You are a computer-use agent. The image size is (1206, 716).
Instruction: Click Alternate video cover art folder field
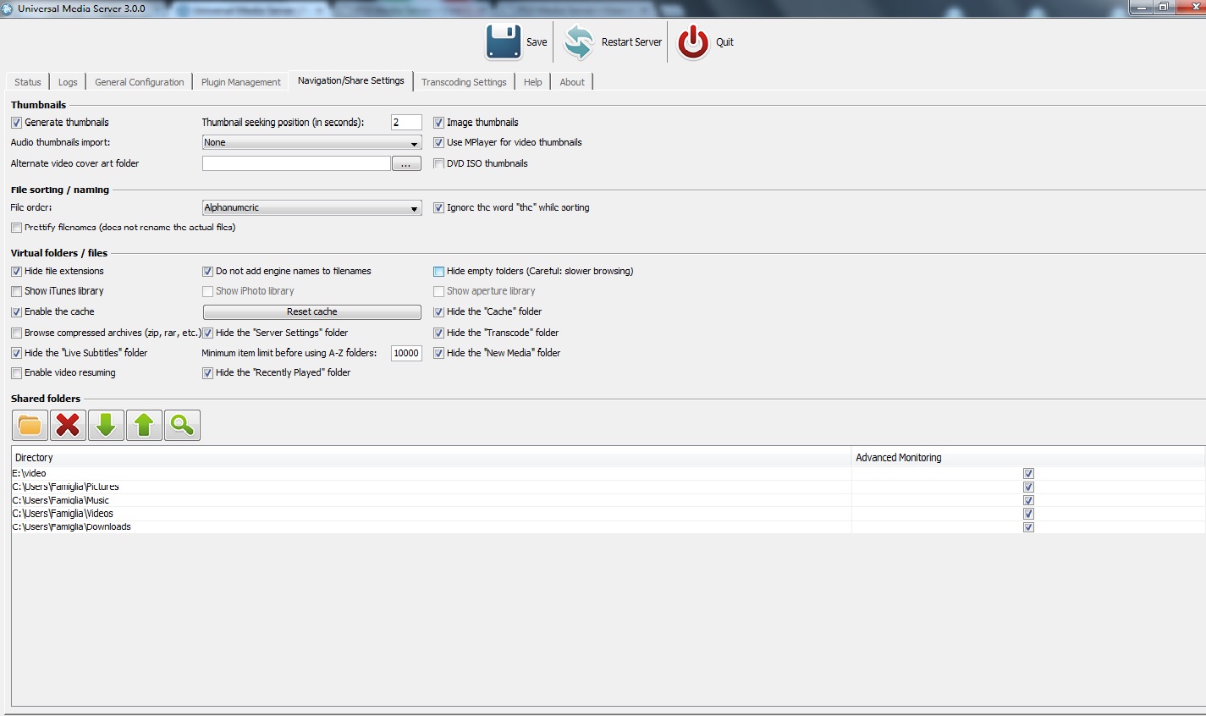[296, 164]
